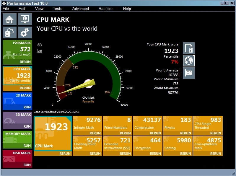
Task: Select the Integer Math 9276 tile
Action: pos(87,123)
